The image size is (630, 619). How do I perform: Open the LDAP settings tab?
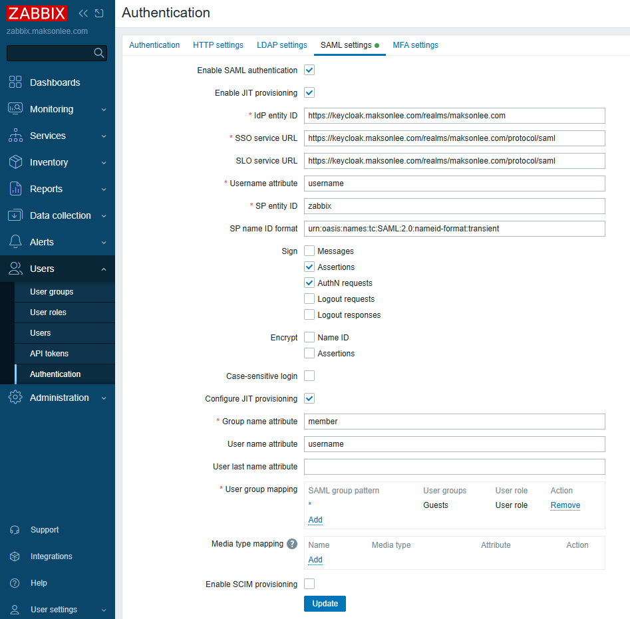[281, 45]
